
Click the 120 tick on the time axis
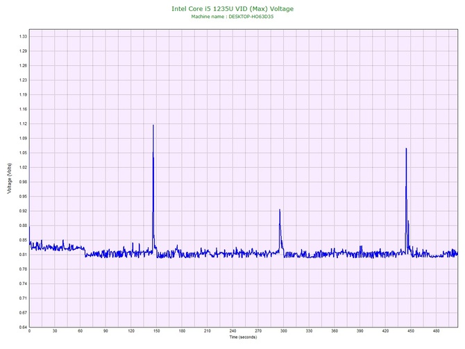point(131,331)
